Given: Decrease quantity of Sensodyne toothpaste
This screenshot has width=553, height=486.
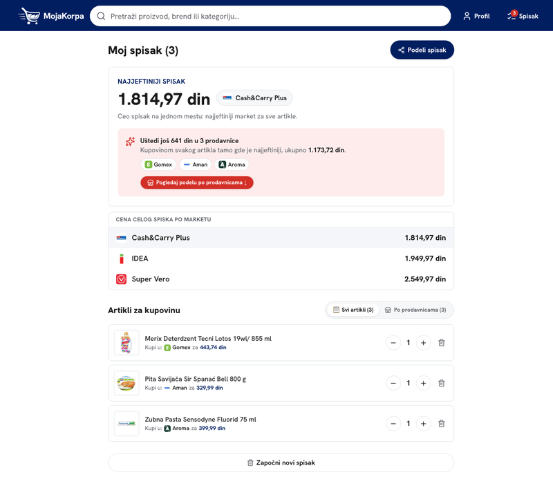Looking at the screenshot, I should click(393, 423).
